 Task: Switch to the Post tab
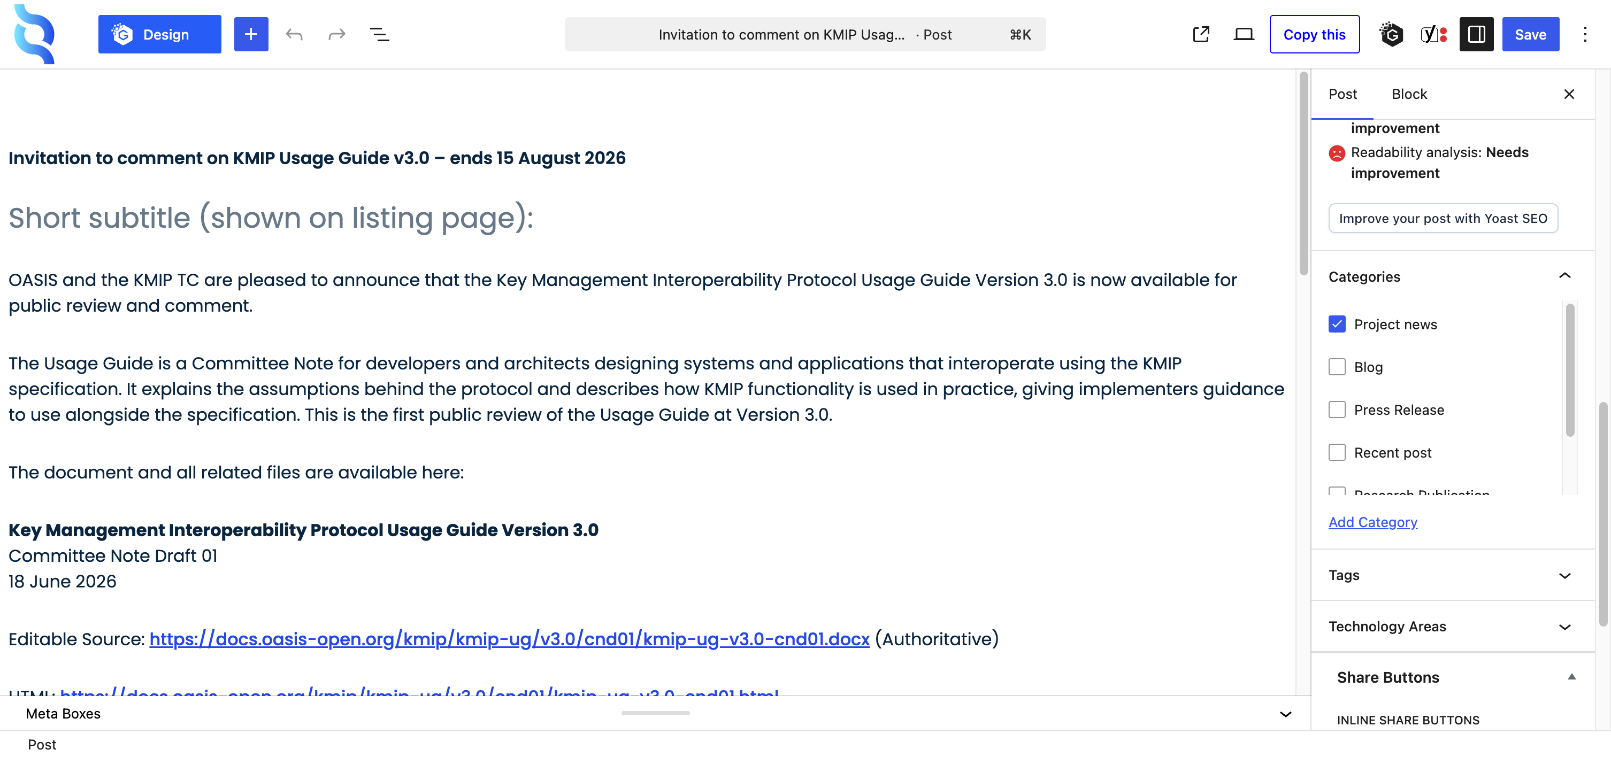click(1342, 95)
